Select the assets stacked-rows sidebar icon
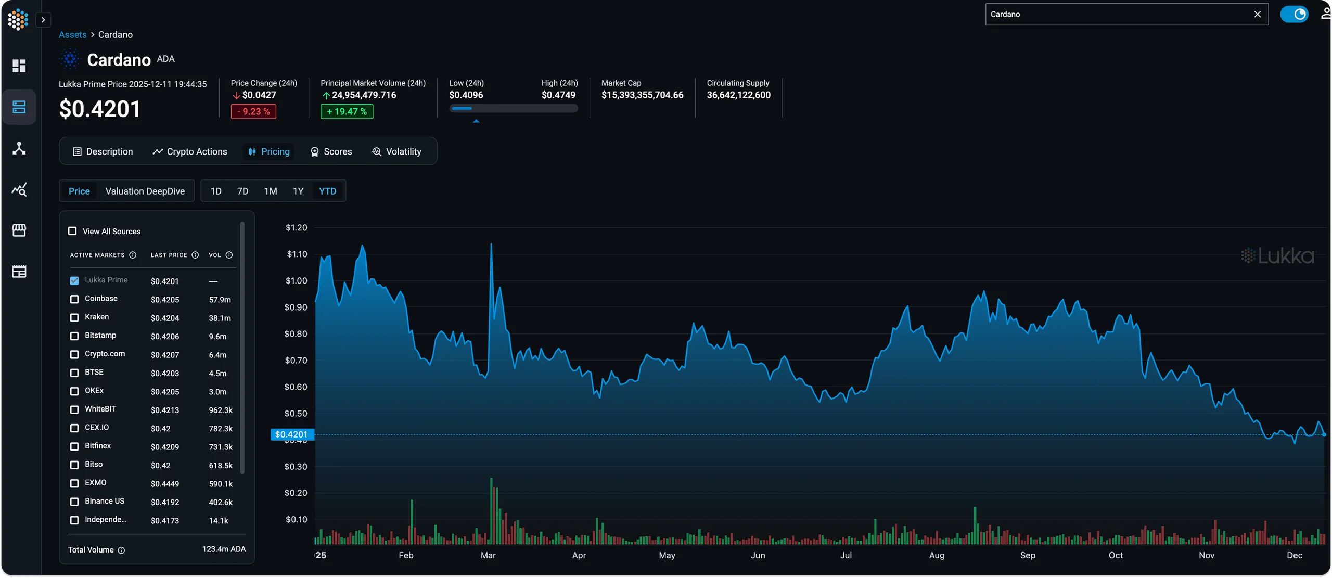 [x=19, y=107]
